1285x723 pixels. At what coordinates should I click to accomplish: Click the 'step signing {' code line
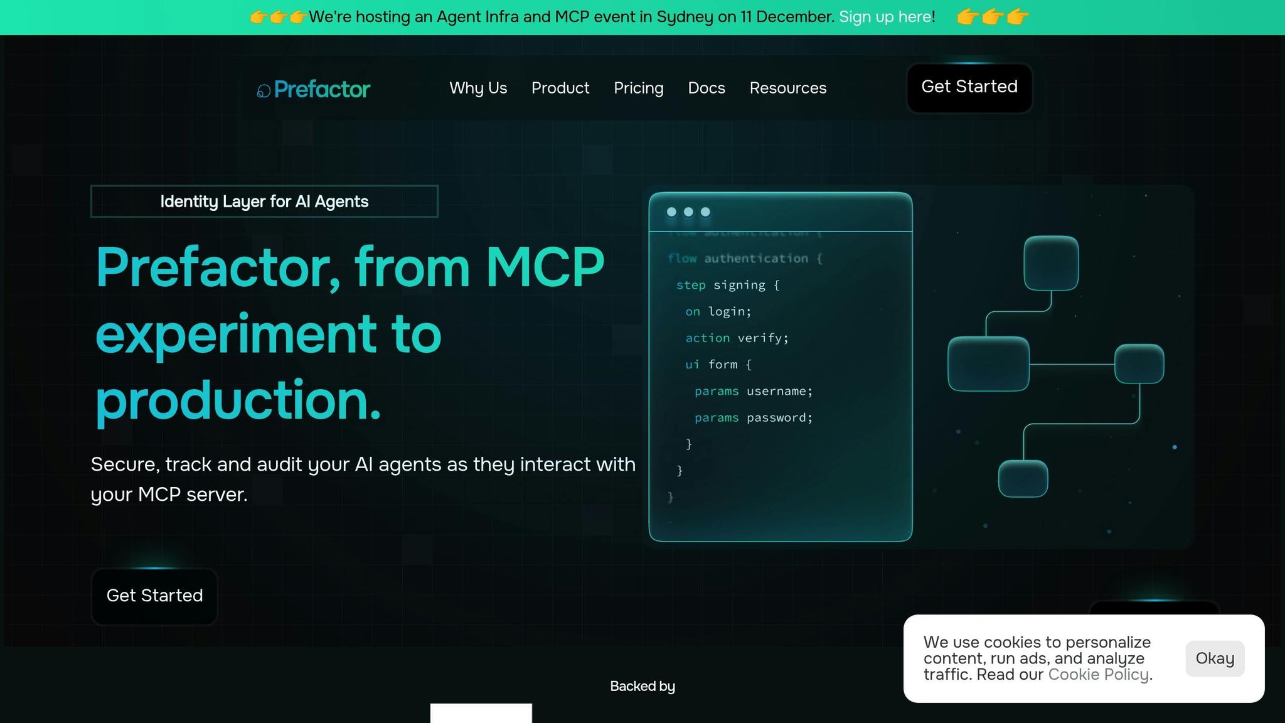(x=728, y=285)
